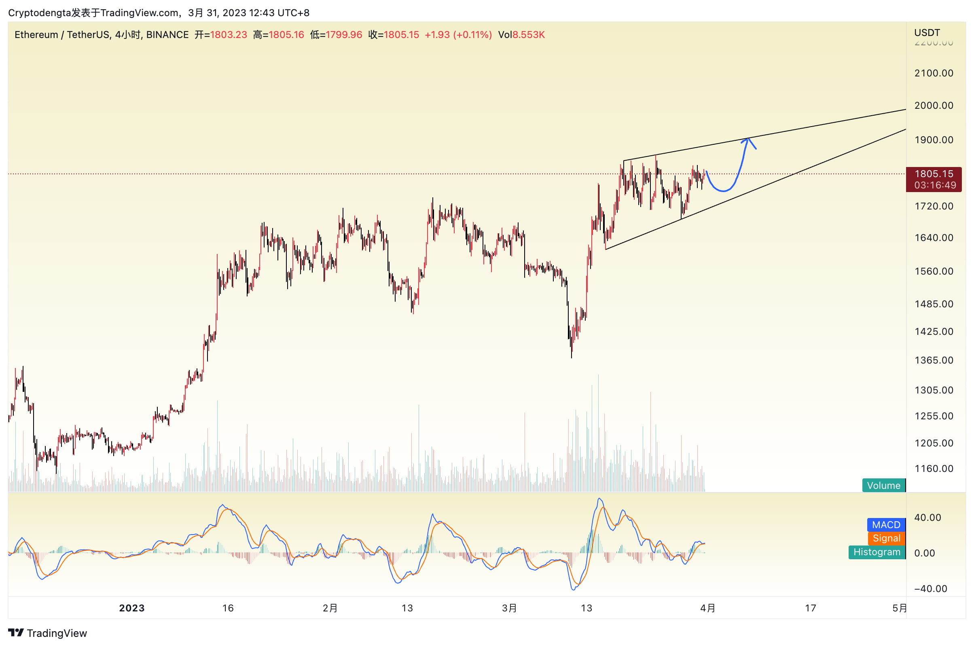Click the teal Histogram label
The image size is (974, 647).
pyautogui.click(x=877, y=552)
